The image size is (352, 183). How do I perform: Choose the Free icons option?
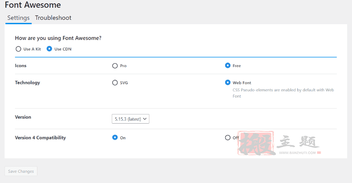click(228, 65)
